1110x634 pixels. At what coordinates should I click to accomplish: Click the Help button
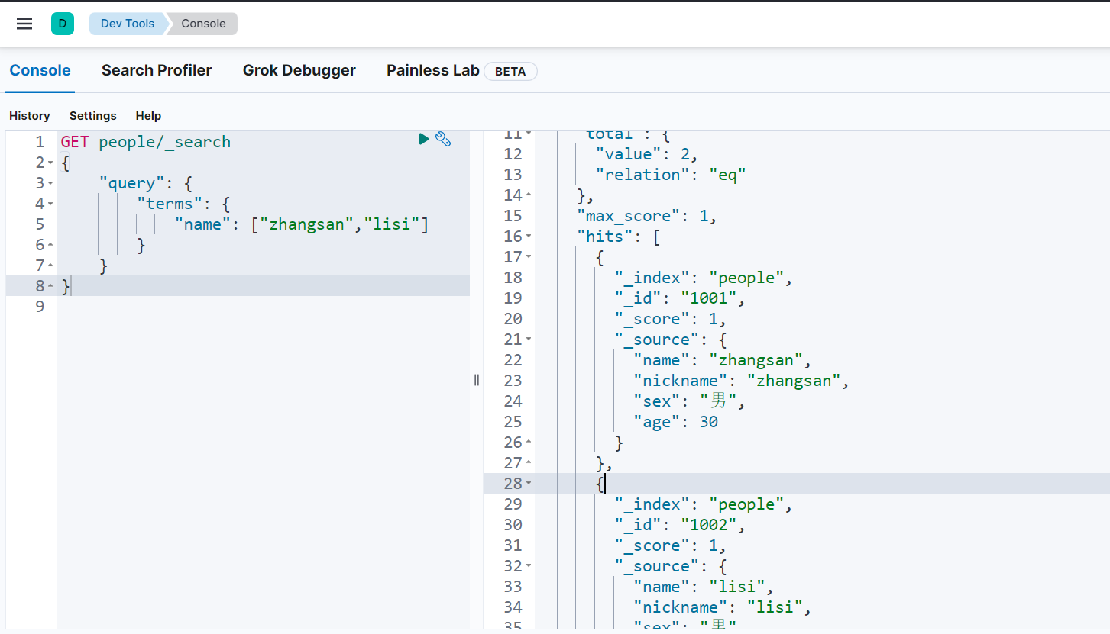[148, 116]
